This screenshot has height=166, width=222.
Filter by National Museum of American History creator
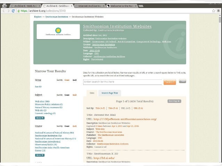point(56,139)
